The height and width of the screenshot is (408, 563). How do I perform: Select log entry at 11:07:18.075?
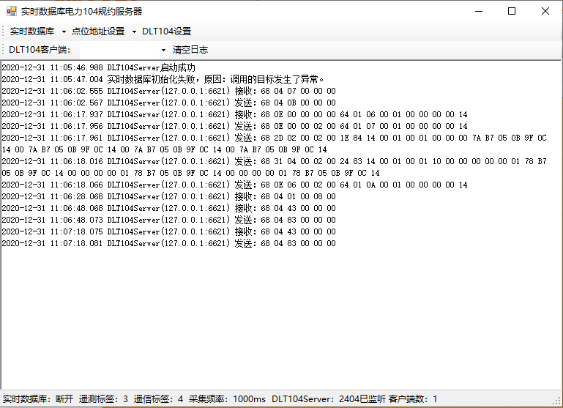coord(169,231)
